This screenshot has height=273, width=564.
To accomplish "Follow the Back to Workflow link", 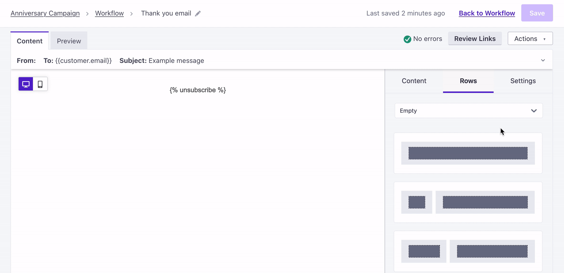I will pyautogui.click(x=487, y=13).
